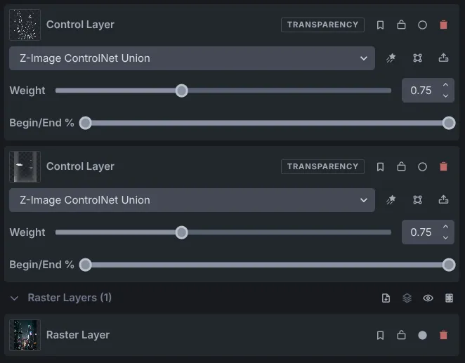Click bookmark icon on Raster Layer

[380, 335]
